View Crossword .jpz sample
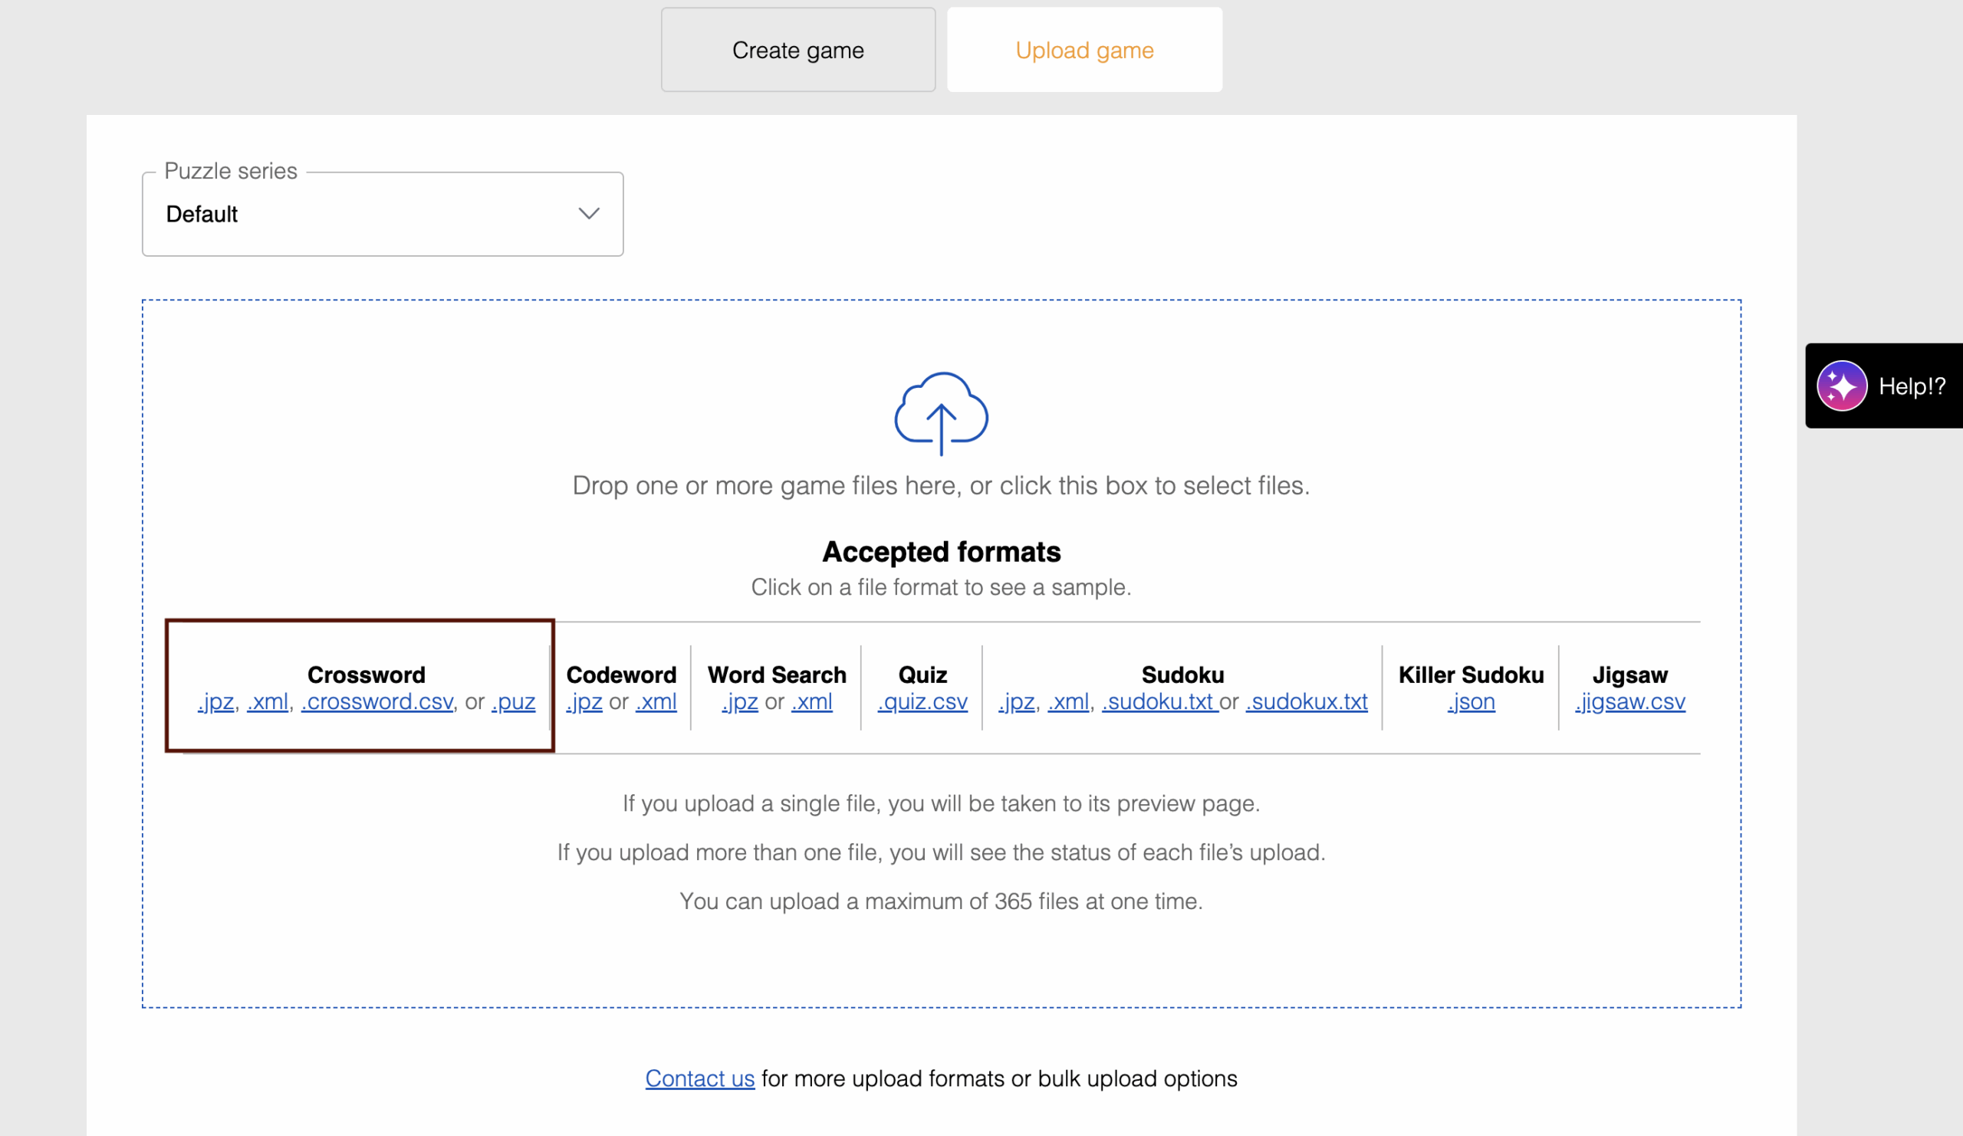The height and width of the screenshot is (1136, 1963). click(x=215, y=701)
